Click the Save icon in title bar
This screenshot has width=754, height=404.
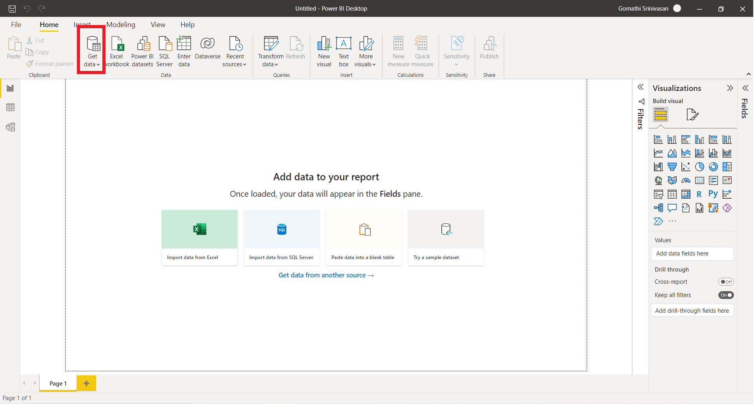(x=12, y=9)
